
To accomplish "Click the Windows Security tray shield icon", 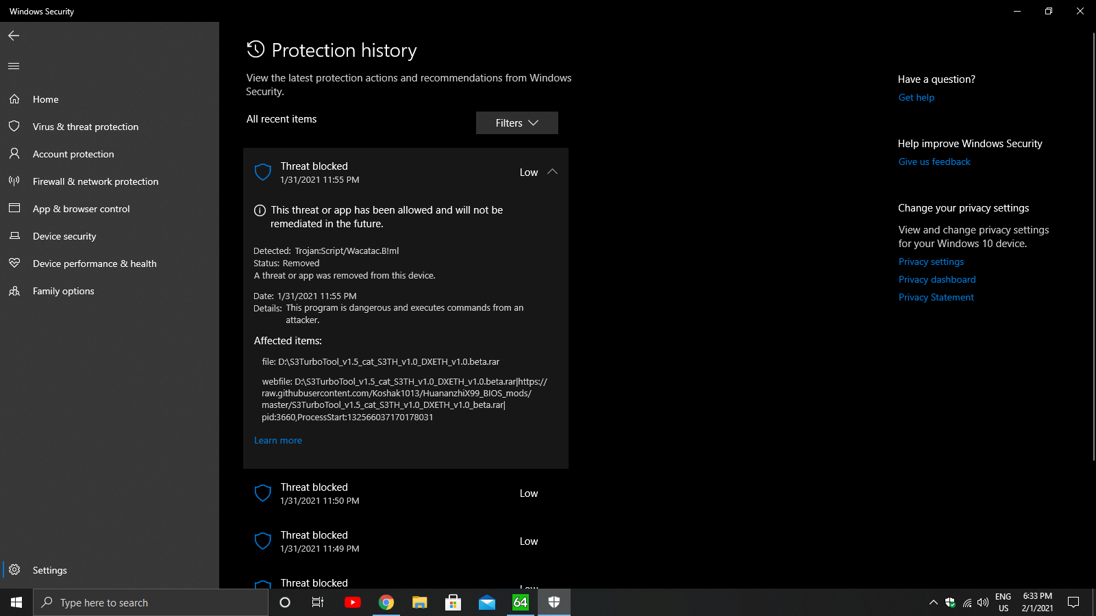I will tap(950, 602).
